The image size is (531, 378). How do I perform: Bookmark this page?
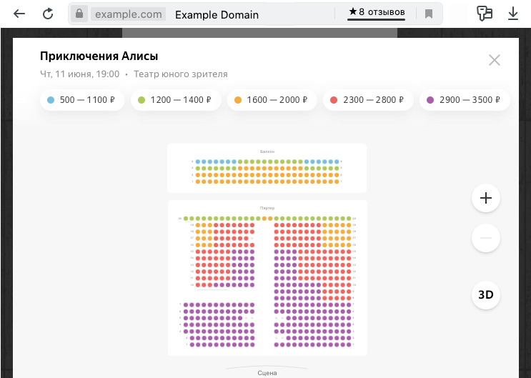pyautogui.click(x=429, y=14)
